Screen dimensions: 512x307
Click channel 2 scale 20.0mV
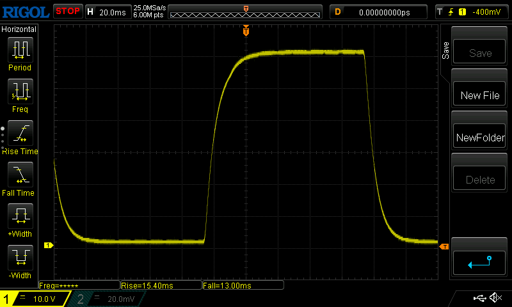click(121, 299)
